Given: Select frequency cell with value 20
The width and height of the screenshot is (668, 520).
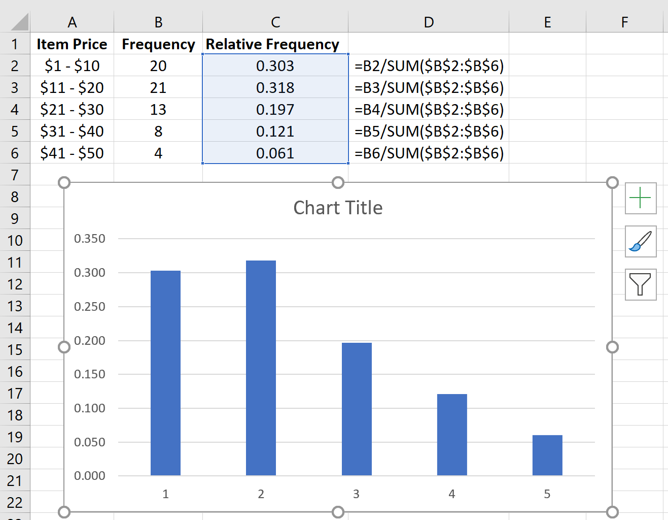Looking at the screenshot, I should (158, 66).
